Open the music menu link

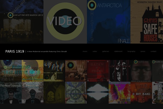[x=85, y=52]
